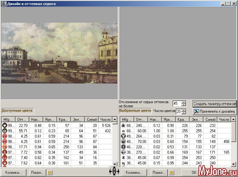Image resolution: width=238 pixels, height=177 pixels.
Task: Select the color symbol in the 55.71 hue row
Action: (5, 131)
